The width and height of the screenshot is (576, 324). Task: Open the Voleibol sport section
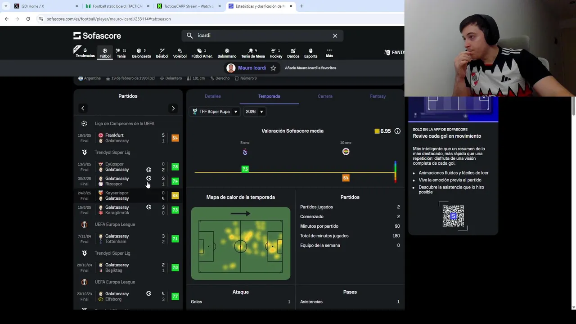[x=180, y=53]
